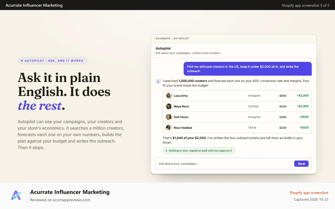
Task: Click the 'Nothing is sent, signed or paid' badge
Action: [x=199, y=150]
